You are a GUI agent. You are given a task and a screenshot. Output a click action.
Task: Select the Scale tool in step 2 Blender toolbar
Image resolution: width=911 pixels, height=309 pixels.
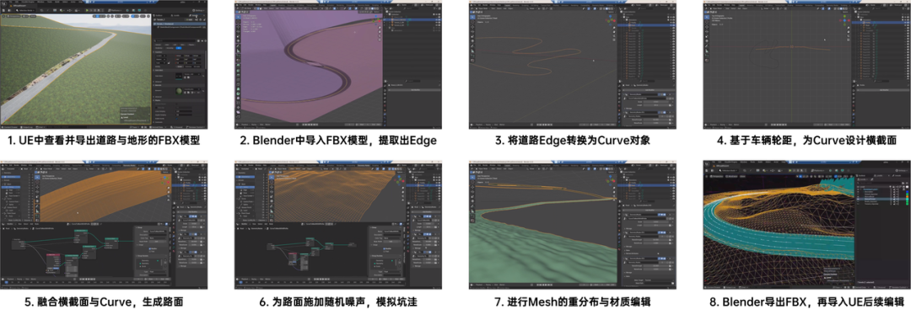(x=238, y=36)
